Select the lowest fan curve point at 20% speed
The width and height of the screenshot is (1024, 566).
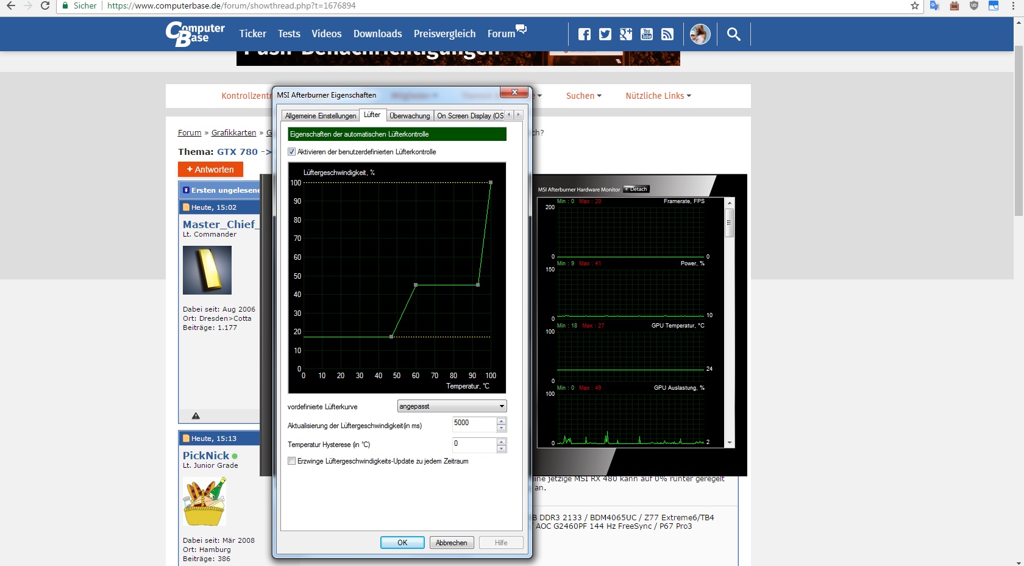point(391,337)
